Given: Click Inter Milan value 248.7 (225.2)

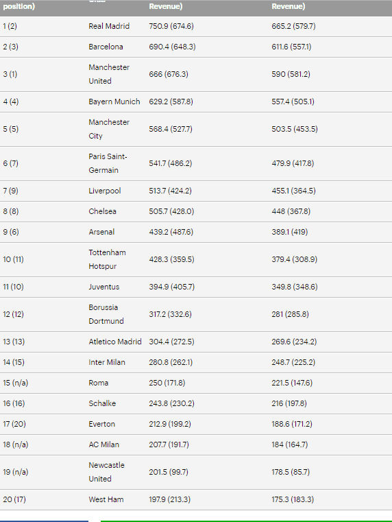Looking at the screenshot, I should [293, 363].
